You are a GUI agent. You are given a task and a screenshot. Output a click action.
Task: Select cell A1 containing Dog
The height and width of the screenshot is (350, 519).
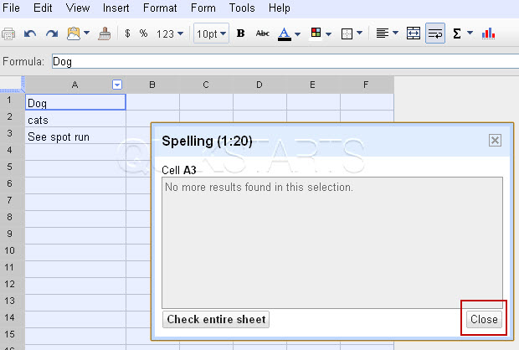tap(75, 102)
